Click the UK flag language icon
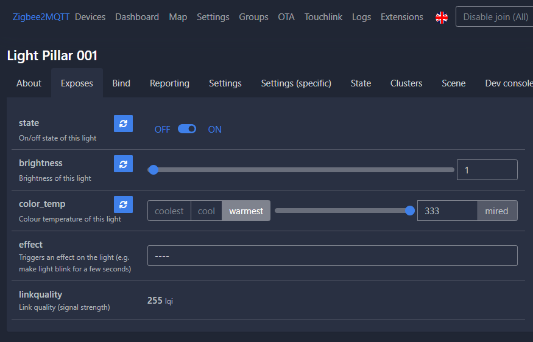The image size is (533, 342). point(442,18)
